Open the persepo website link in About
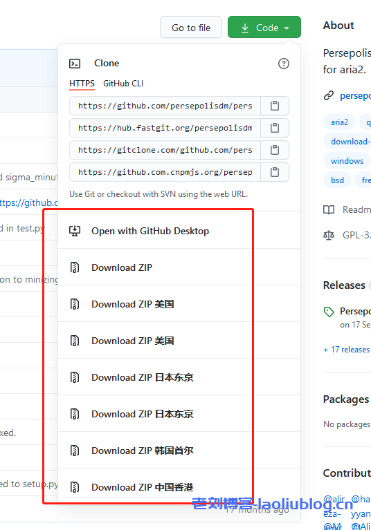 (x=356, y=95)
